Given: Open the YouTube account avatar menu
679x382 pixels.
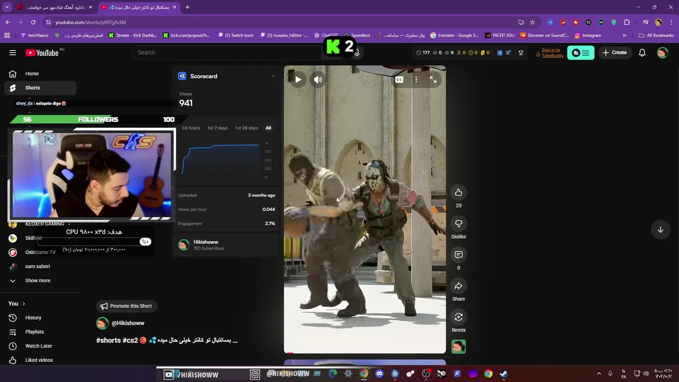Looking at the screenshot, I should [x=663, y=53].
